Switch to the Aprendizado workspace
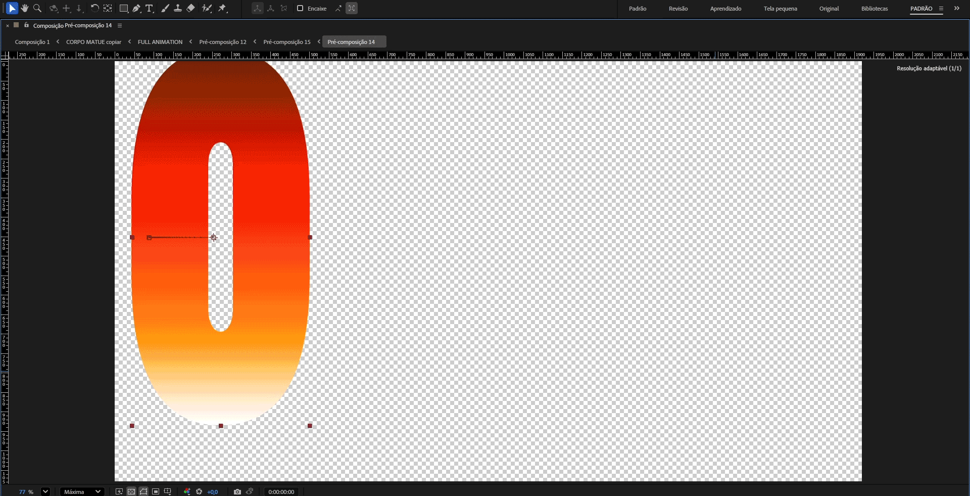The height and width of the screenshot is (496, 970). pos(726,9)
